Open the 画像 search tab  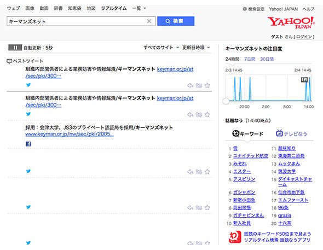pos(30,8)
